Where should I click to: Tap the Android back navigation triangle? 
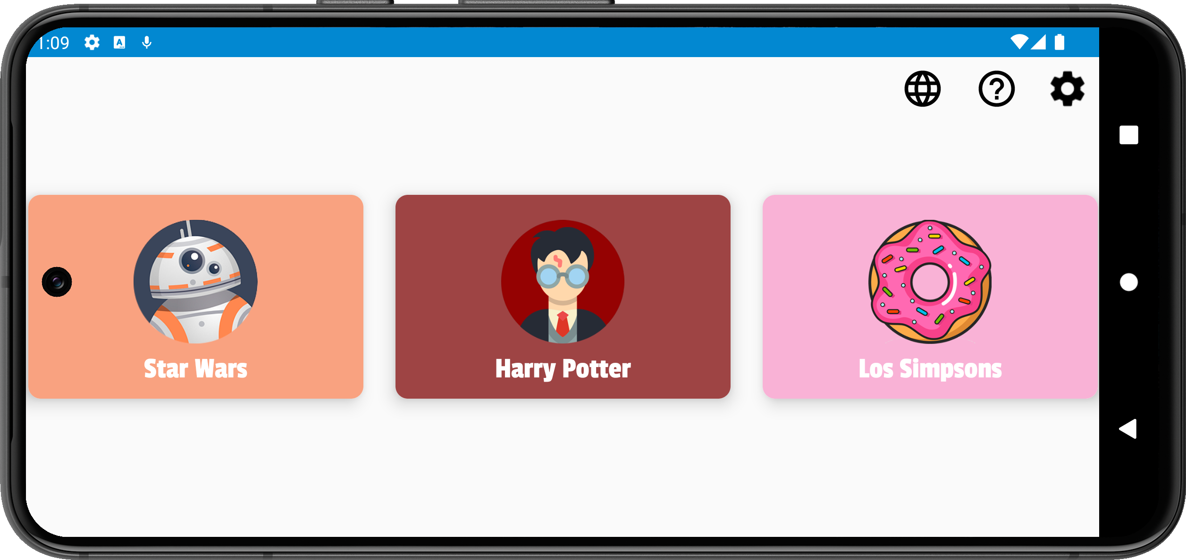coord(1128,429)
